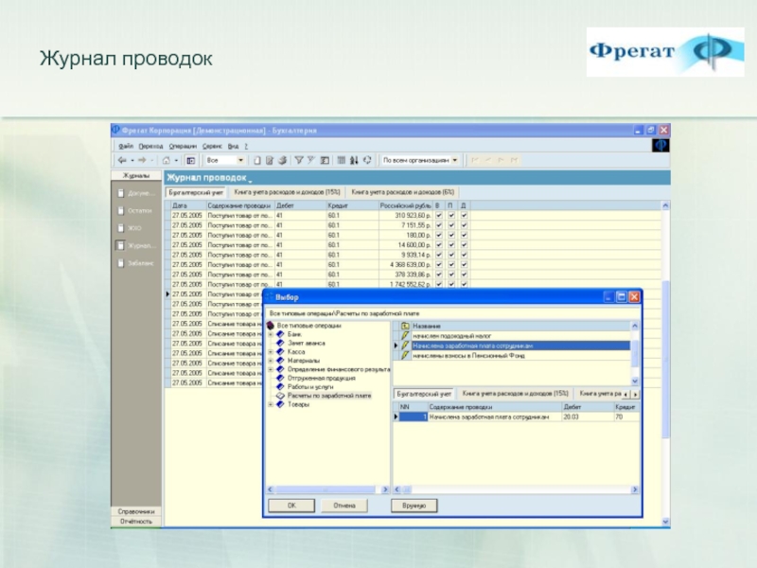Expand the Товары tree node
The width and height of the screenshot is (757, 568).
[x=271, y=405]
